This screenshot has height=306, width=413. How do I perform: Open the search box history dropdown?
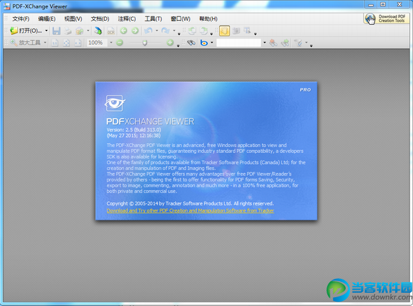pos(264,42)
